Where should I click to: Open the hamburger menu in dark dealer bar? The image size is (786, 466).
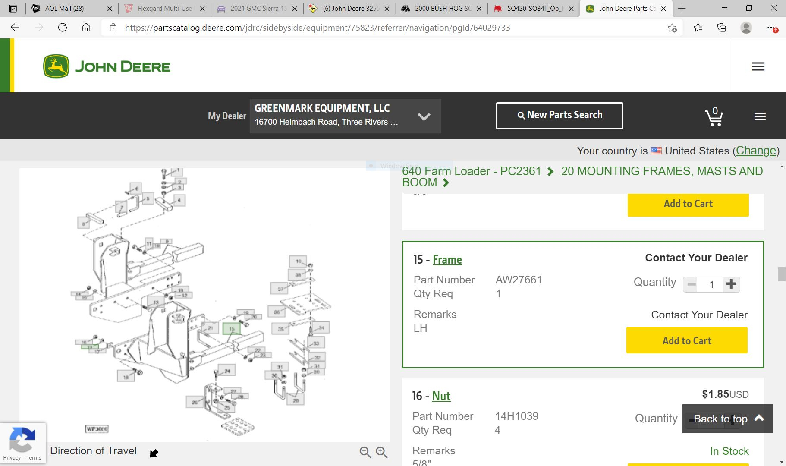pyautogui.click(x=760, y=116)
